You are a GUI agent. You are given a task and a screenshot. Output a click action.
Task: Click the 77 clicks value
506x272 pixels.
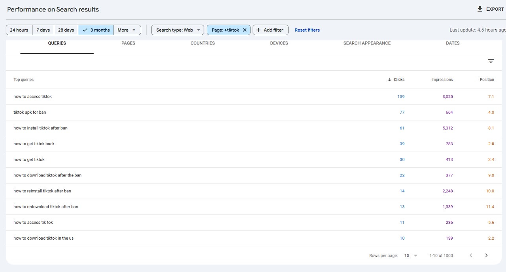402,113
